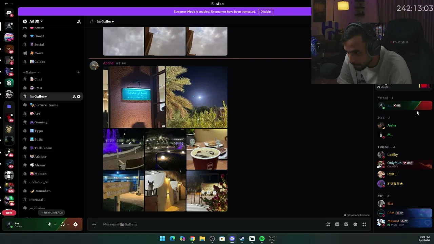Image resolution: width=434 pixels, height=244 pixels.
Task: Open the Ramadan channel
Action: 52,191
